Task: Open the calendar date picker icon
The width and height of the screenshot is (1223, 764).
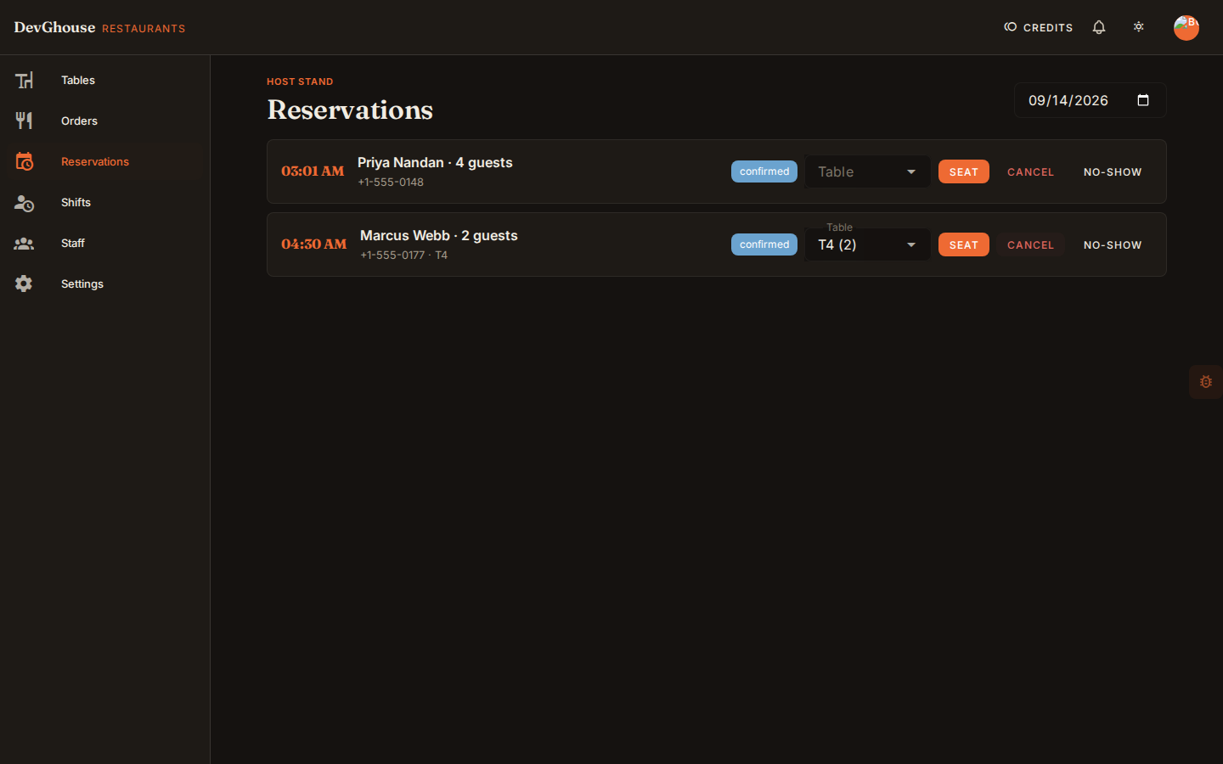Action: [1143, 100]
